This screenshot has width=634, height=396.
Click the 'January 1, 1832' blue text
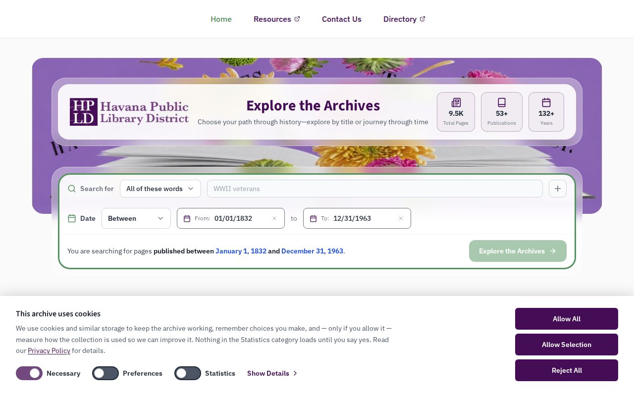tap(241, 251)
